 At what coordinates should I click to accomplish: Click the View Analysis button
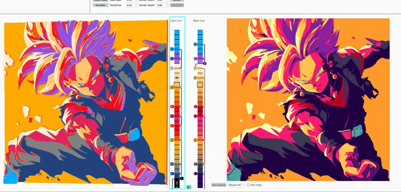219,185
